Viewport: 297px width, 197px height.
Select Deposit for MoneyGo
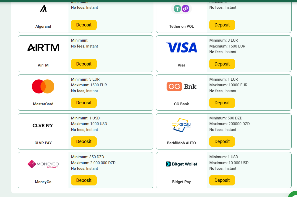[x=84, y=180]
